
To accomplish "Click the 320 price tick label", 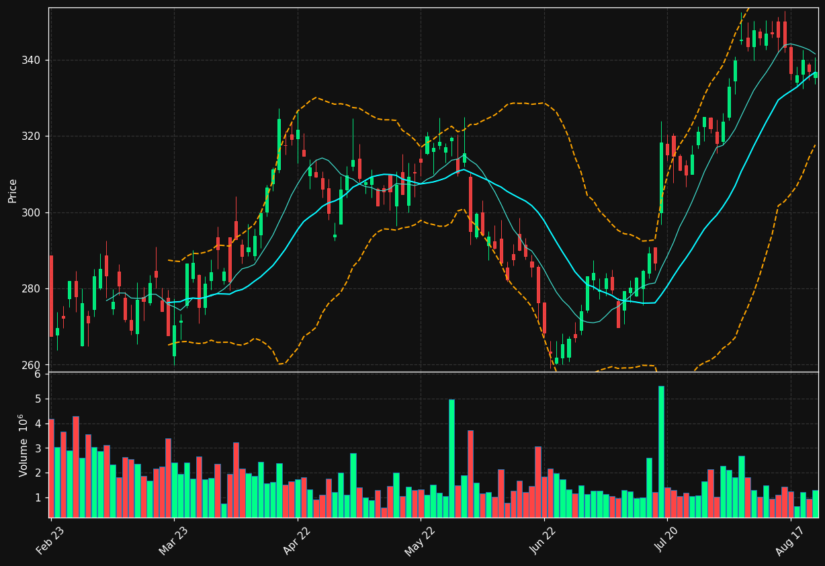I will [30, 136].
